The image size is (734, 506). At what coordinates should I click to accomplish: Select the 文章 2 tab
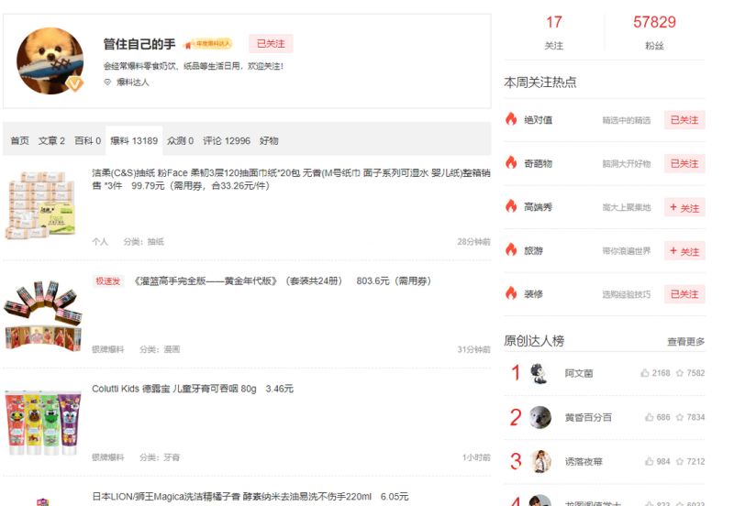[x=51, y=141]
